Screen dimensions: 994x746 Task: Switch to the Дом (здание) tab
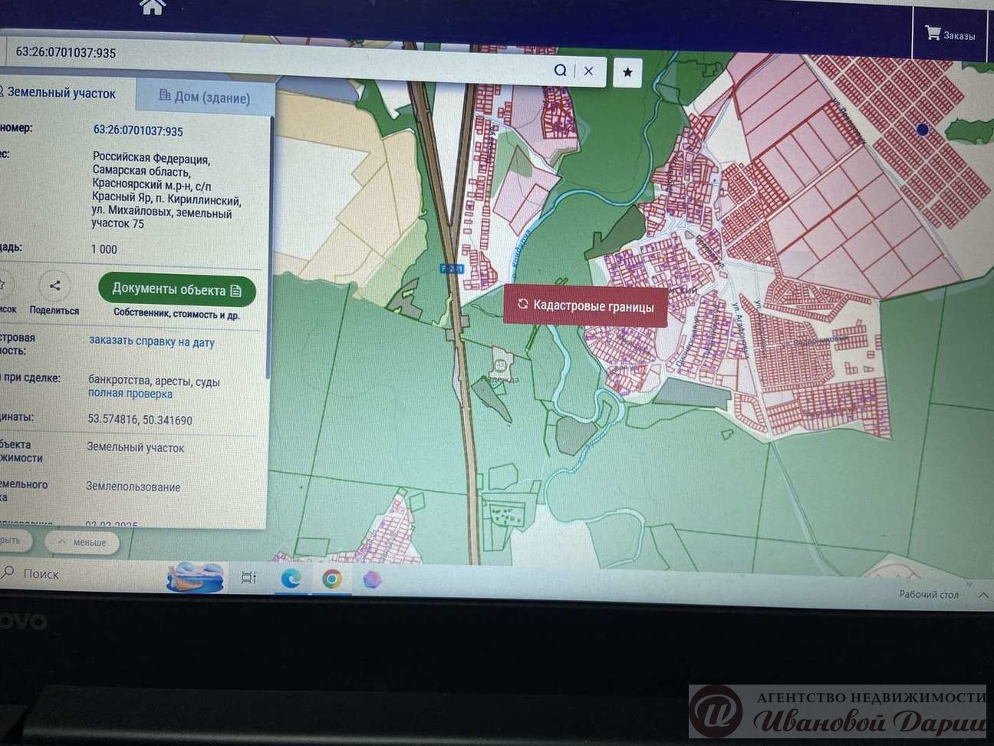tap(205, 97)
